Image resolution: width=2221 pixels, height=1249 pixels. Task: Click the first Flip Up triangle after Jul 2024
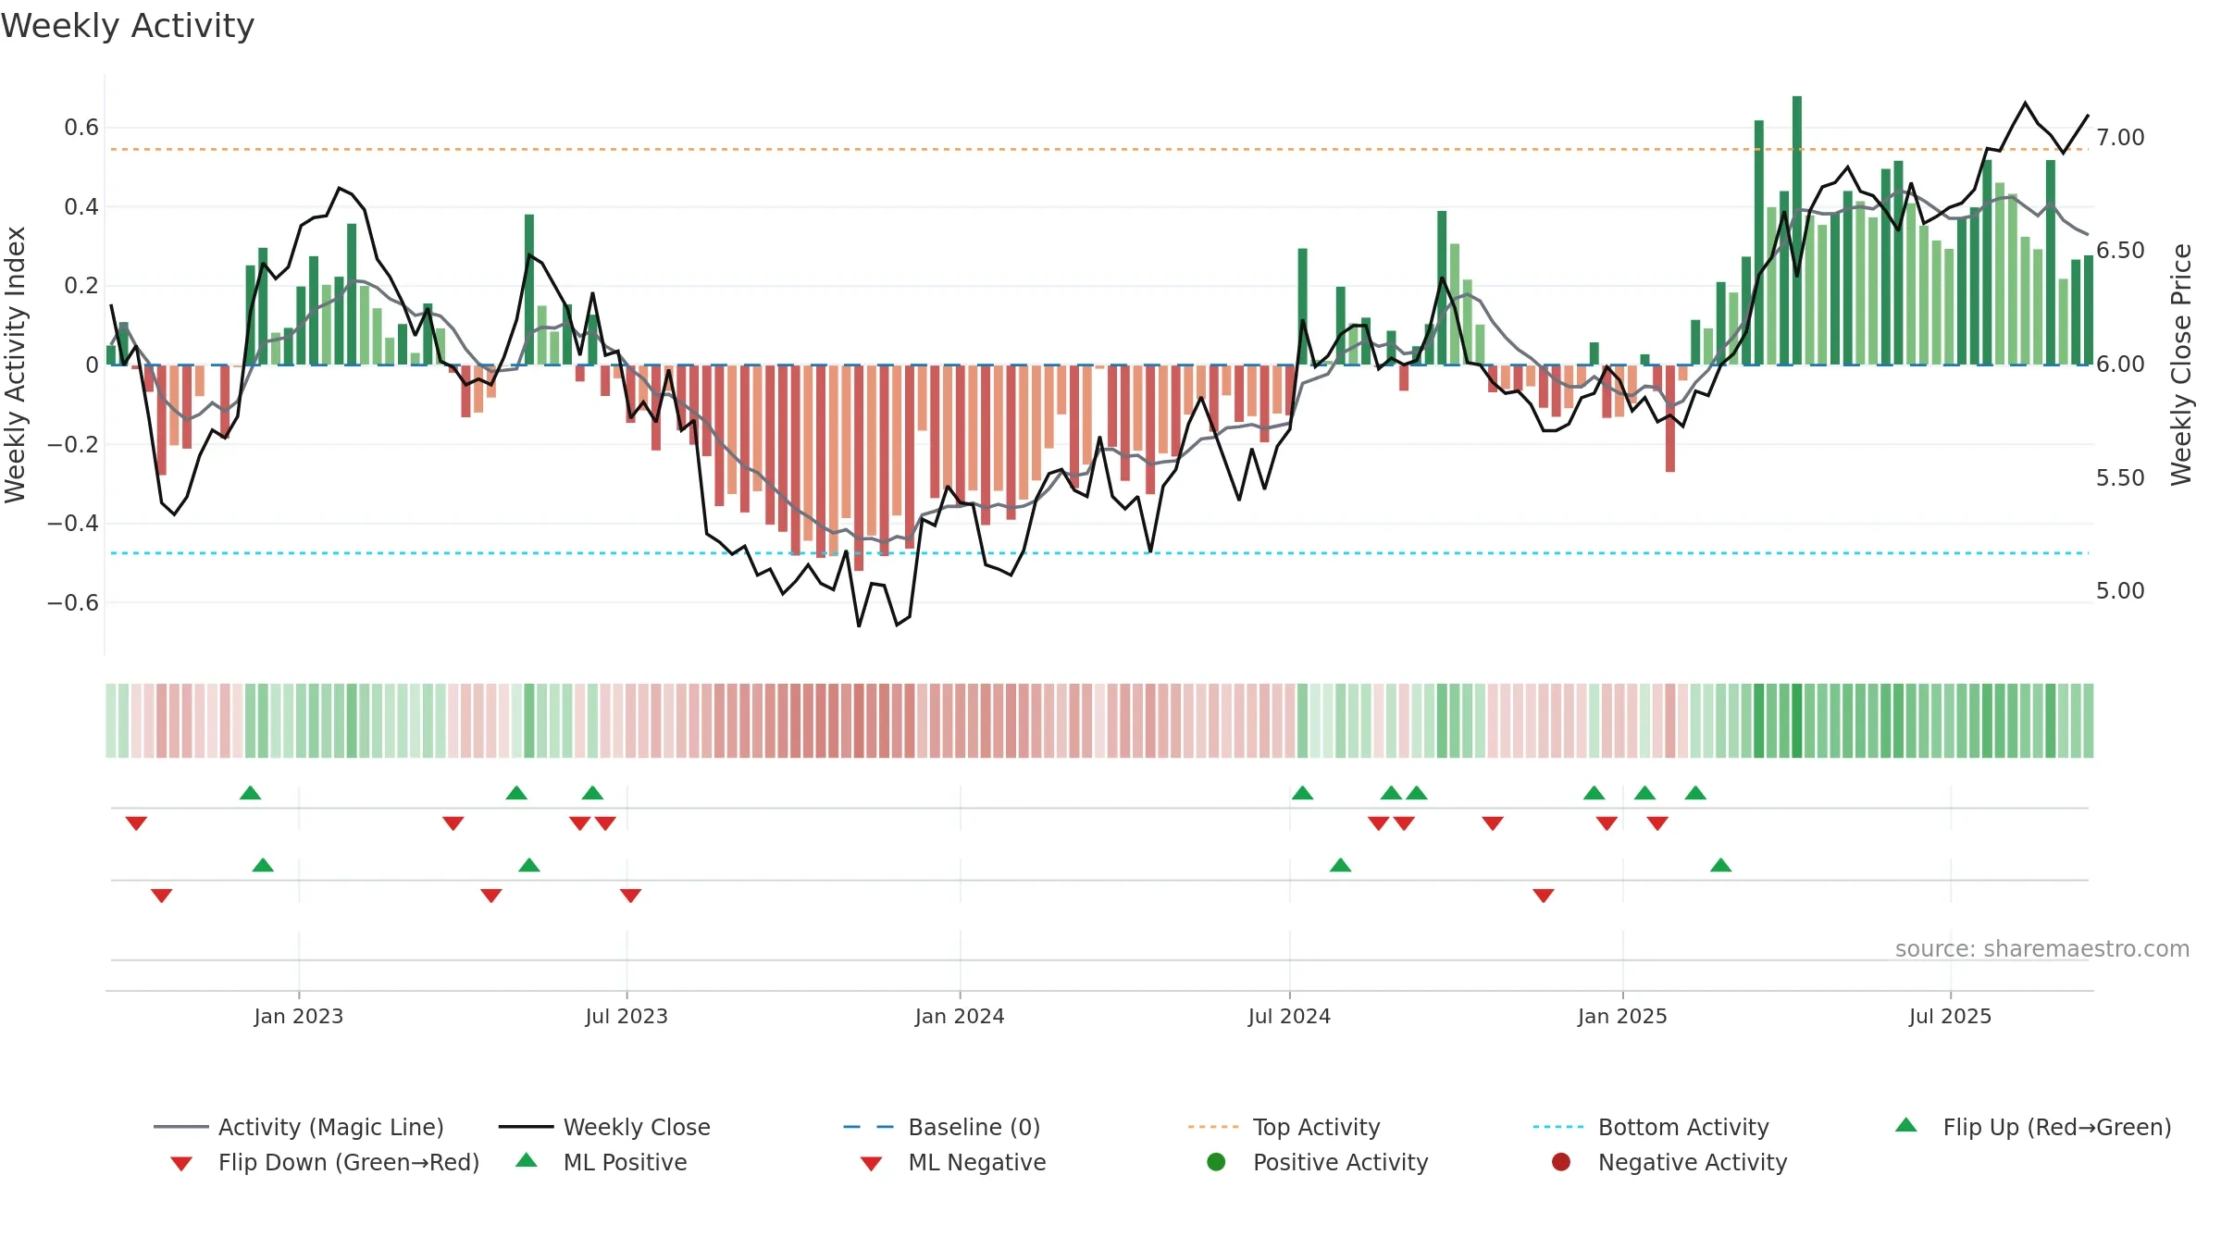tap(1302, 793)
